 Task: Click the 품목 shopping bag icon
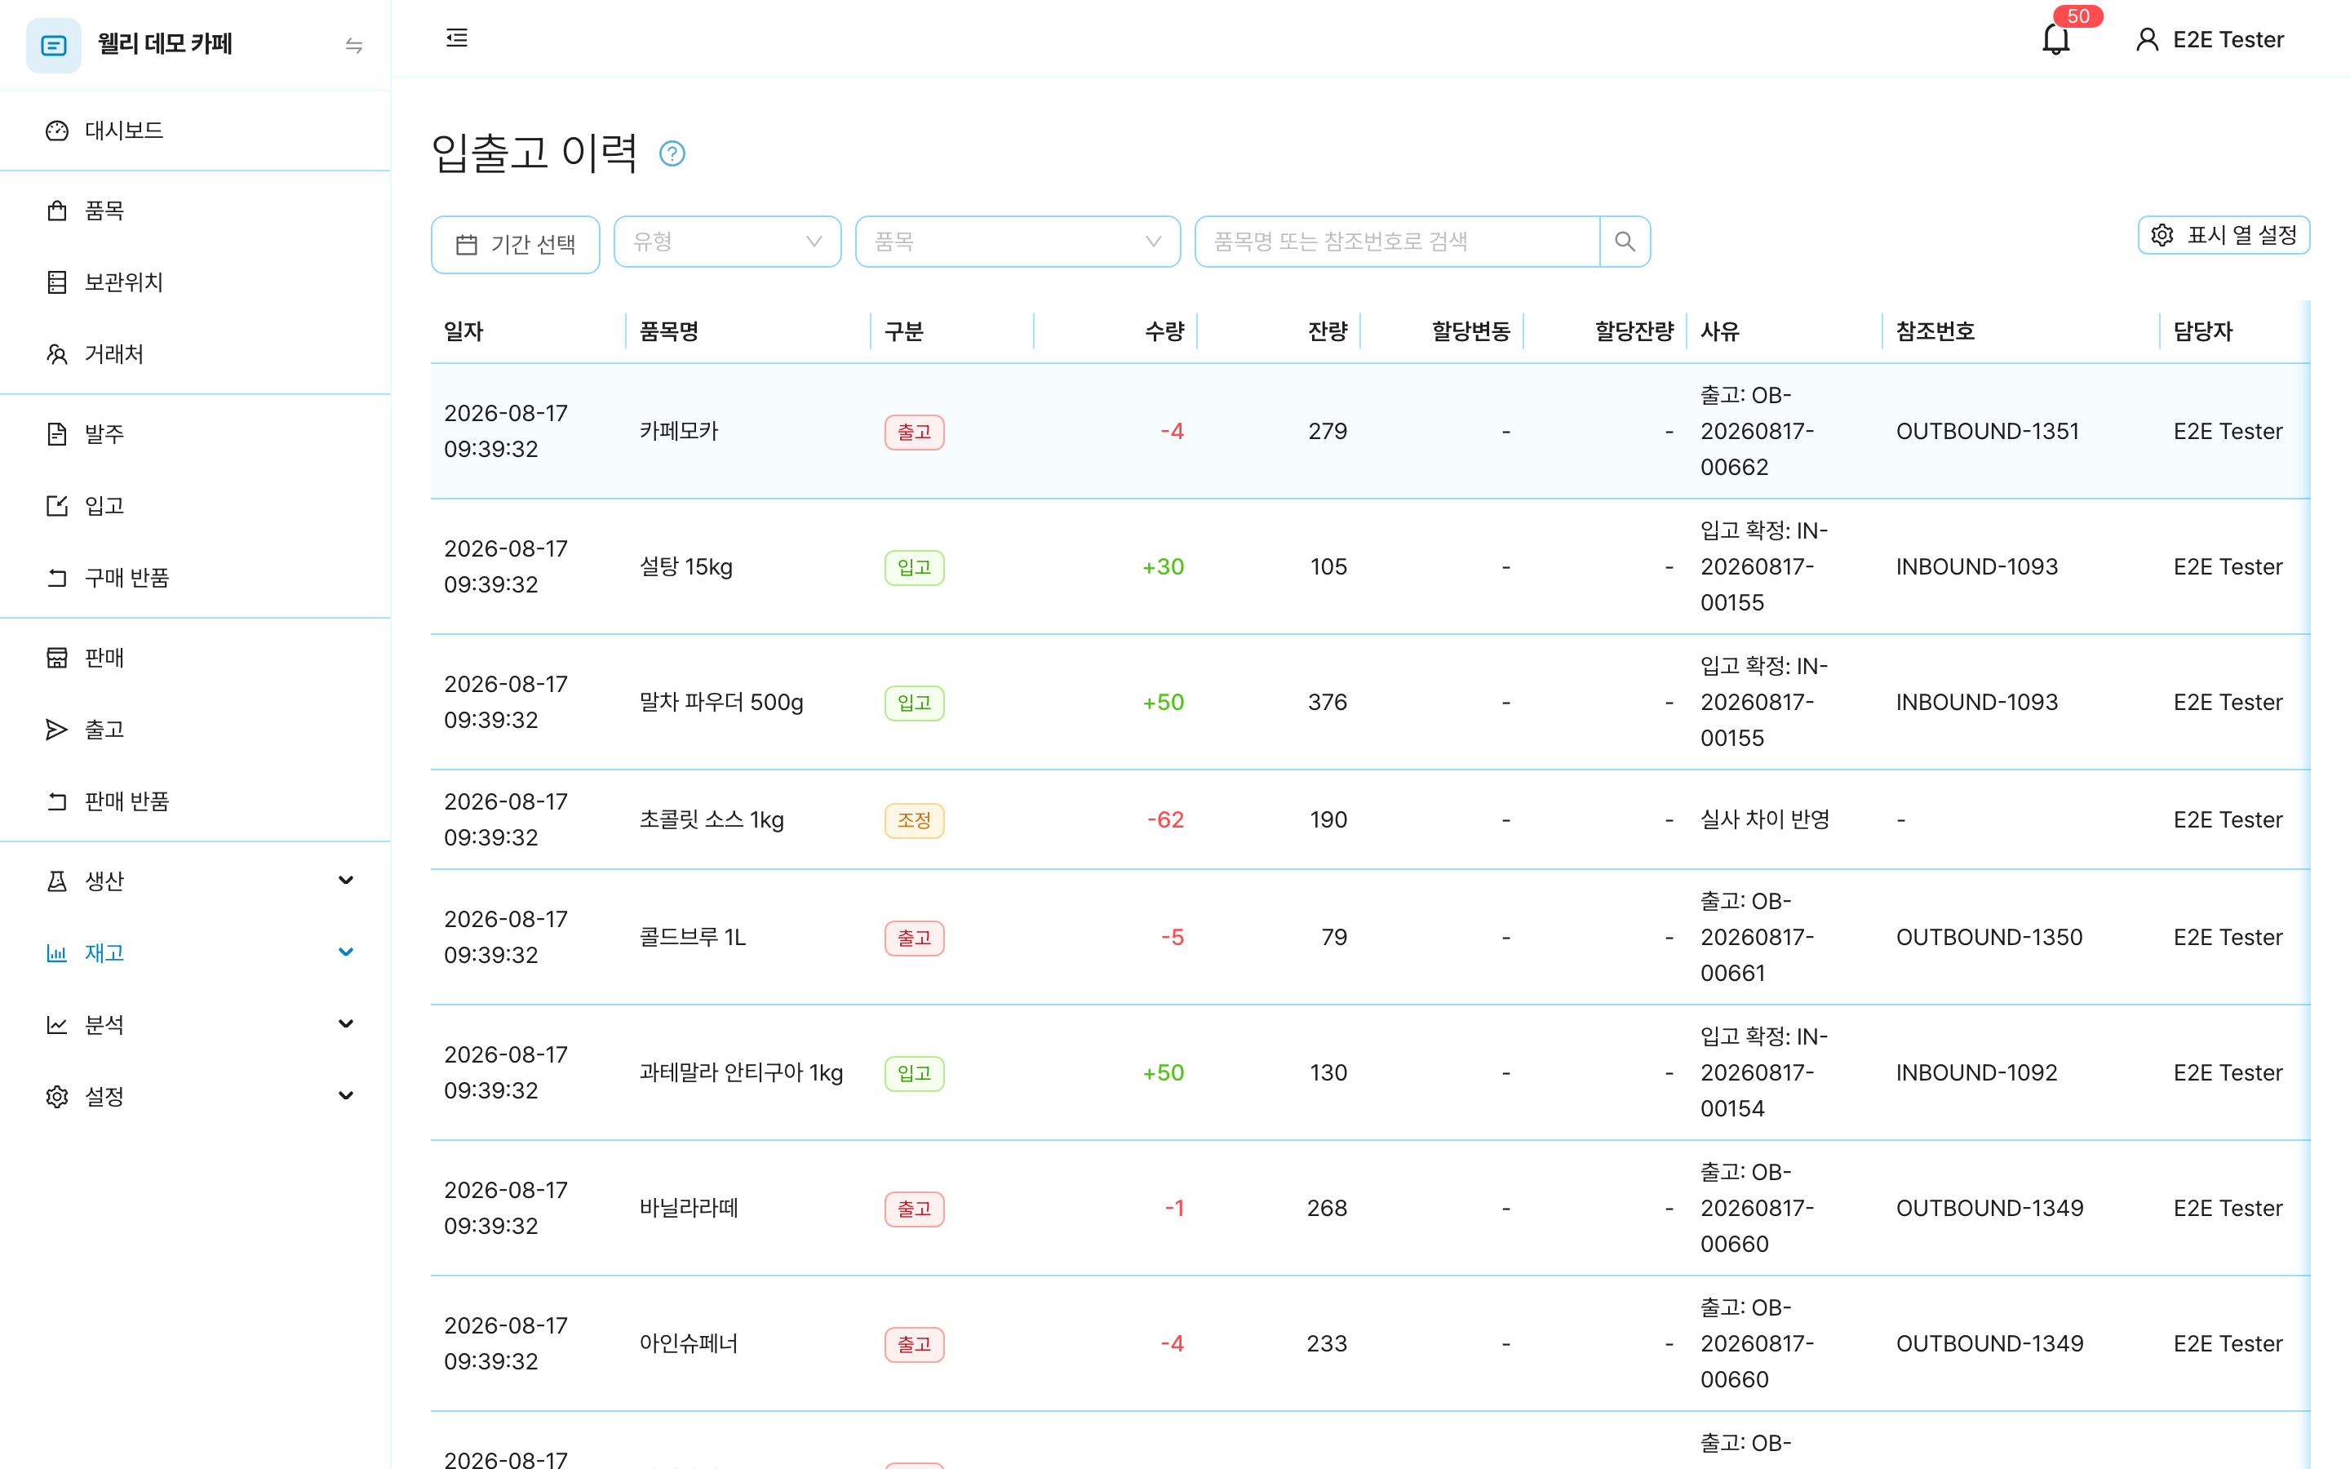click(57, 211)
